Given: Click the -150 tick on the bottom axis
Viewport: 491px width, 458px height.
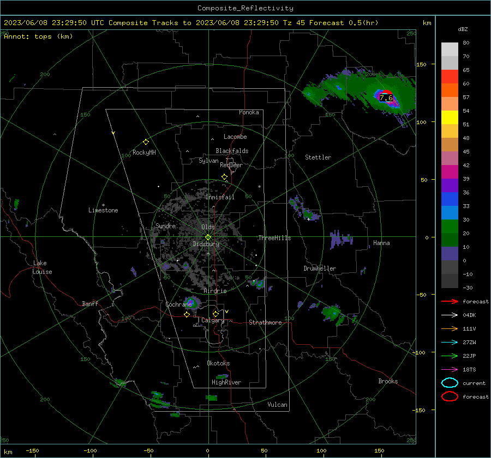Looking at the screenshot, I should pyautogui.click(x=32, y=450).
